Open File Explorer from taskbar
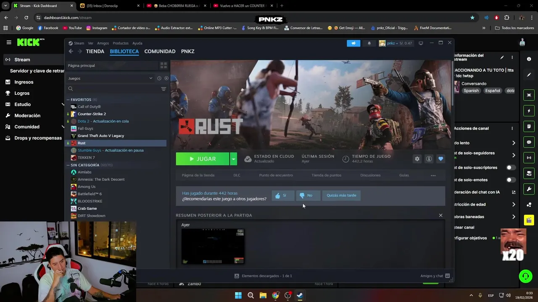538x302 pixels. click(x=263, y=295)
